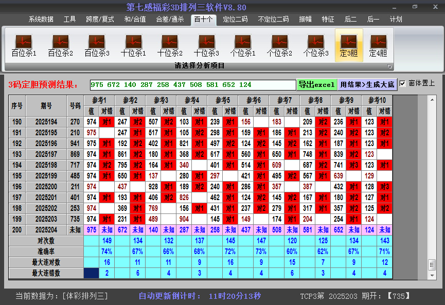Click the 参考1 column header

(99, 100)
